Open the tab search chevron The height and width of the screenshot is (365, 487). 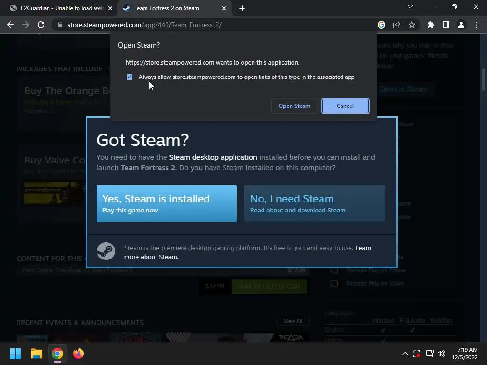(410, 7)
